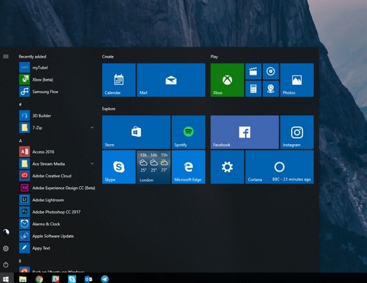
Task: Launch Apple Software Update
Action: [x=57, y=236]
